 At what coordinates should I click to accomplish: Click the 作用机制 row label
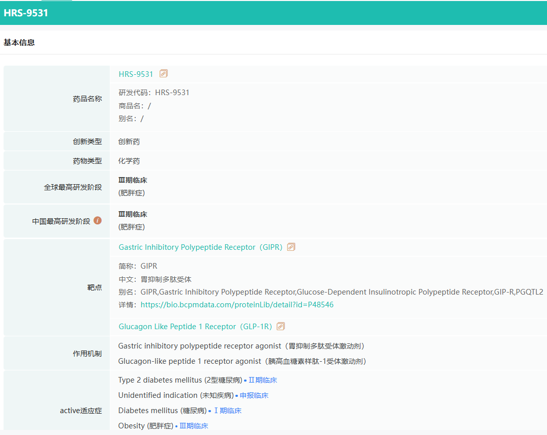(x=87, y=354)
